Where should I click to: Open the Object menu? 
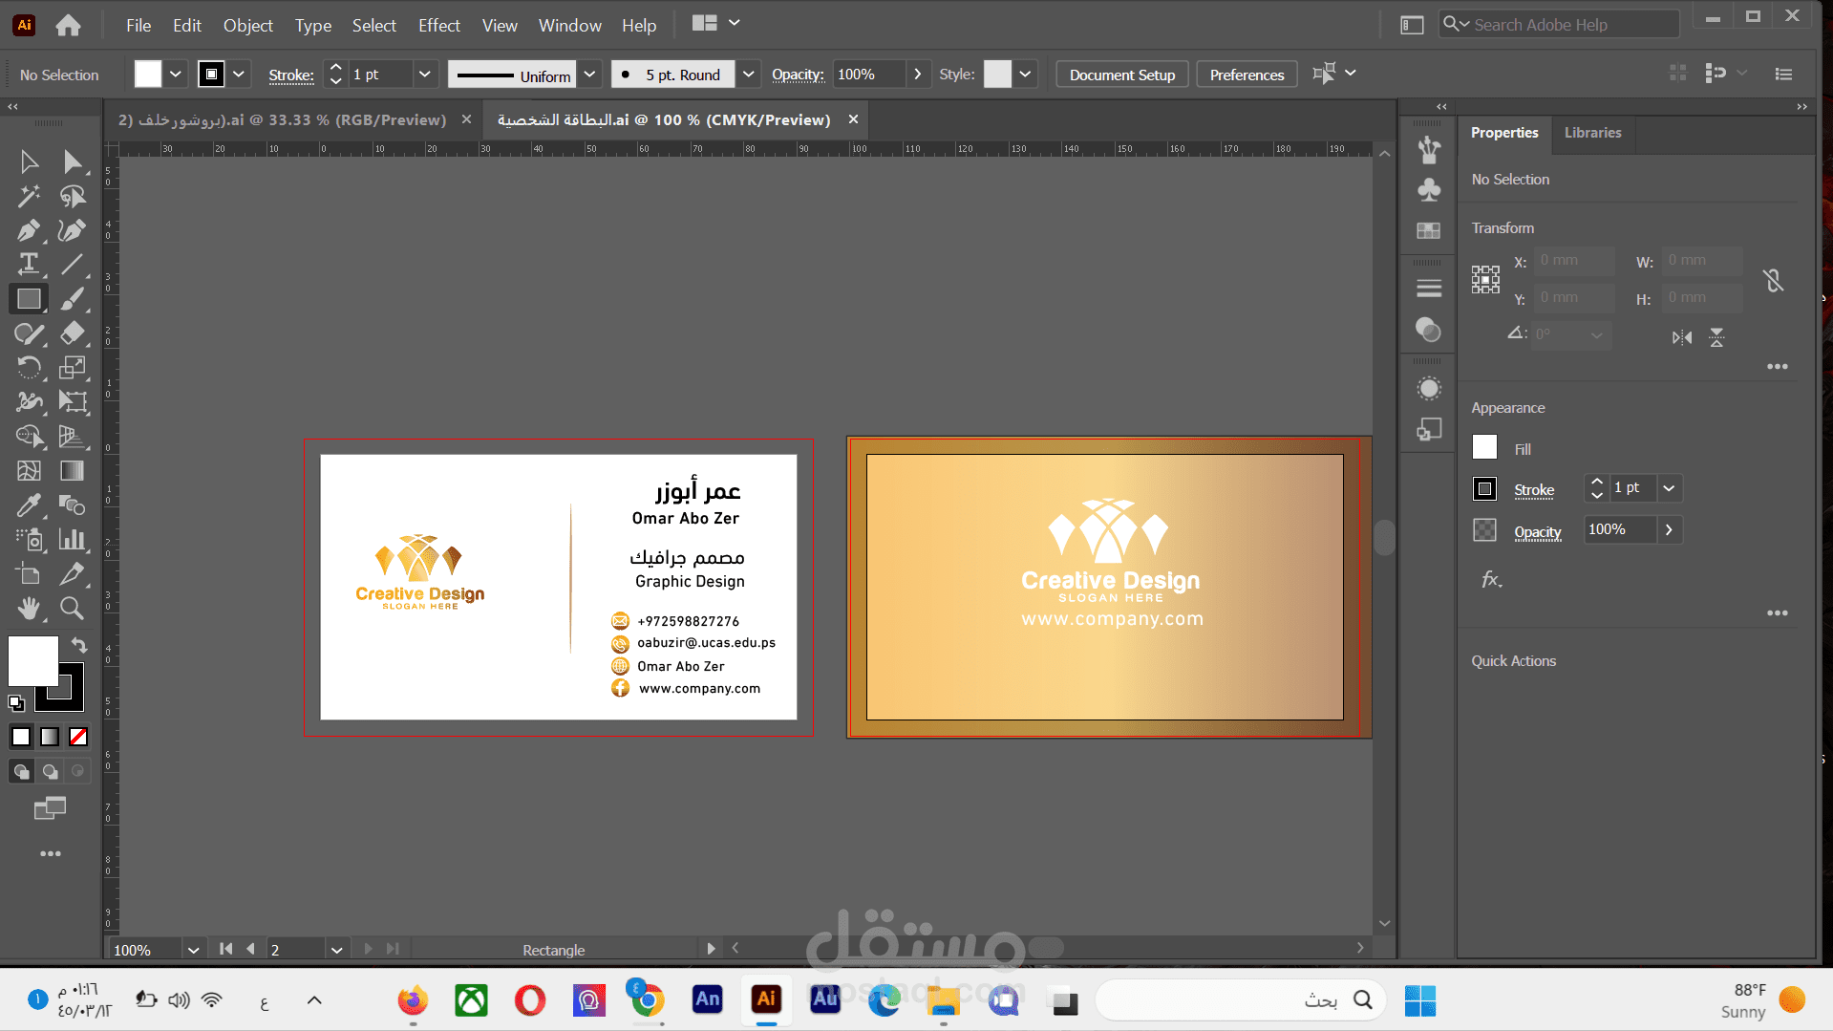[x=248, y=26]
